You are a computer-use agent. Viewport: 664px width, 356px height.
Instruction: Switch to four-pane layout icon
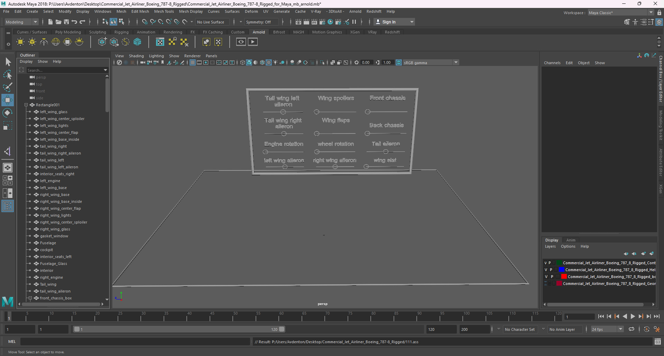click(x=8, y=180)
